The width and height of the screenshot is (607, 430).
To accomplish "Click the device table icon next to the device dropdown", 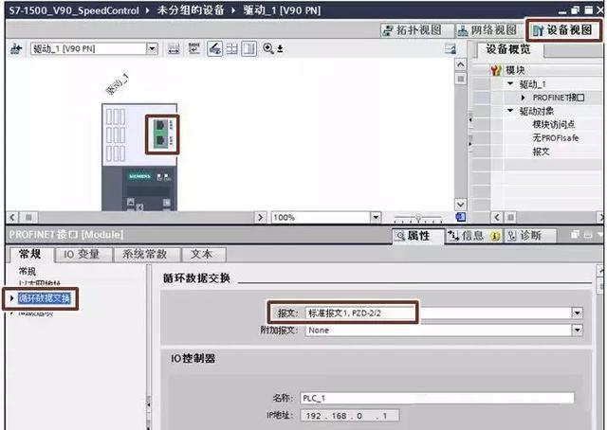I will click(175, 48).
